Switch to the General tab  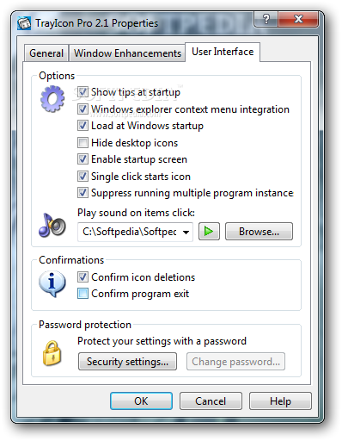[46, 53]
